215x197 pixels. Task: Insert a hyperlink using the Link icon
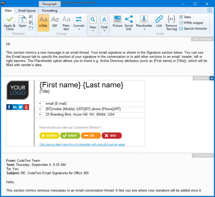coord(159,20)
